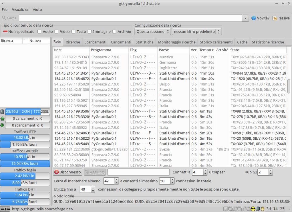The height and width of the screenshot is (212, 292).
Task: Click the light bulb icon in status bar
Action: point(262,209)
